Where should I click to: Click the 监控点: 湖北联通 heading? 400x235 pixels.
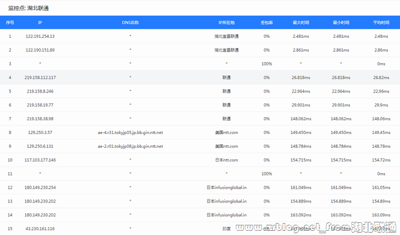pos(29,8)
